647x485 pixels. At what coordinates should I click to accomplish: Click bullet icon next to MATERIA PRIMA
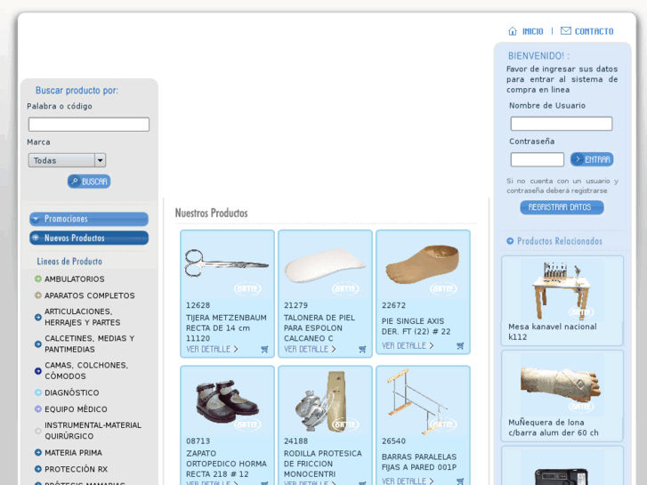tap(38, 452)
